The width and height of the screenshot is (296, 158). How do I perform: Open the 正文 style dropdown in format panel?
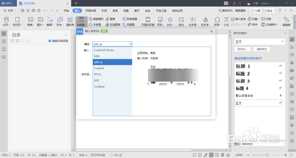click(283, 42)
